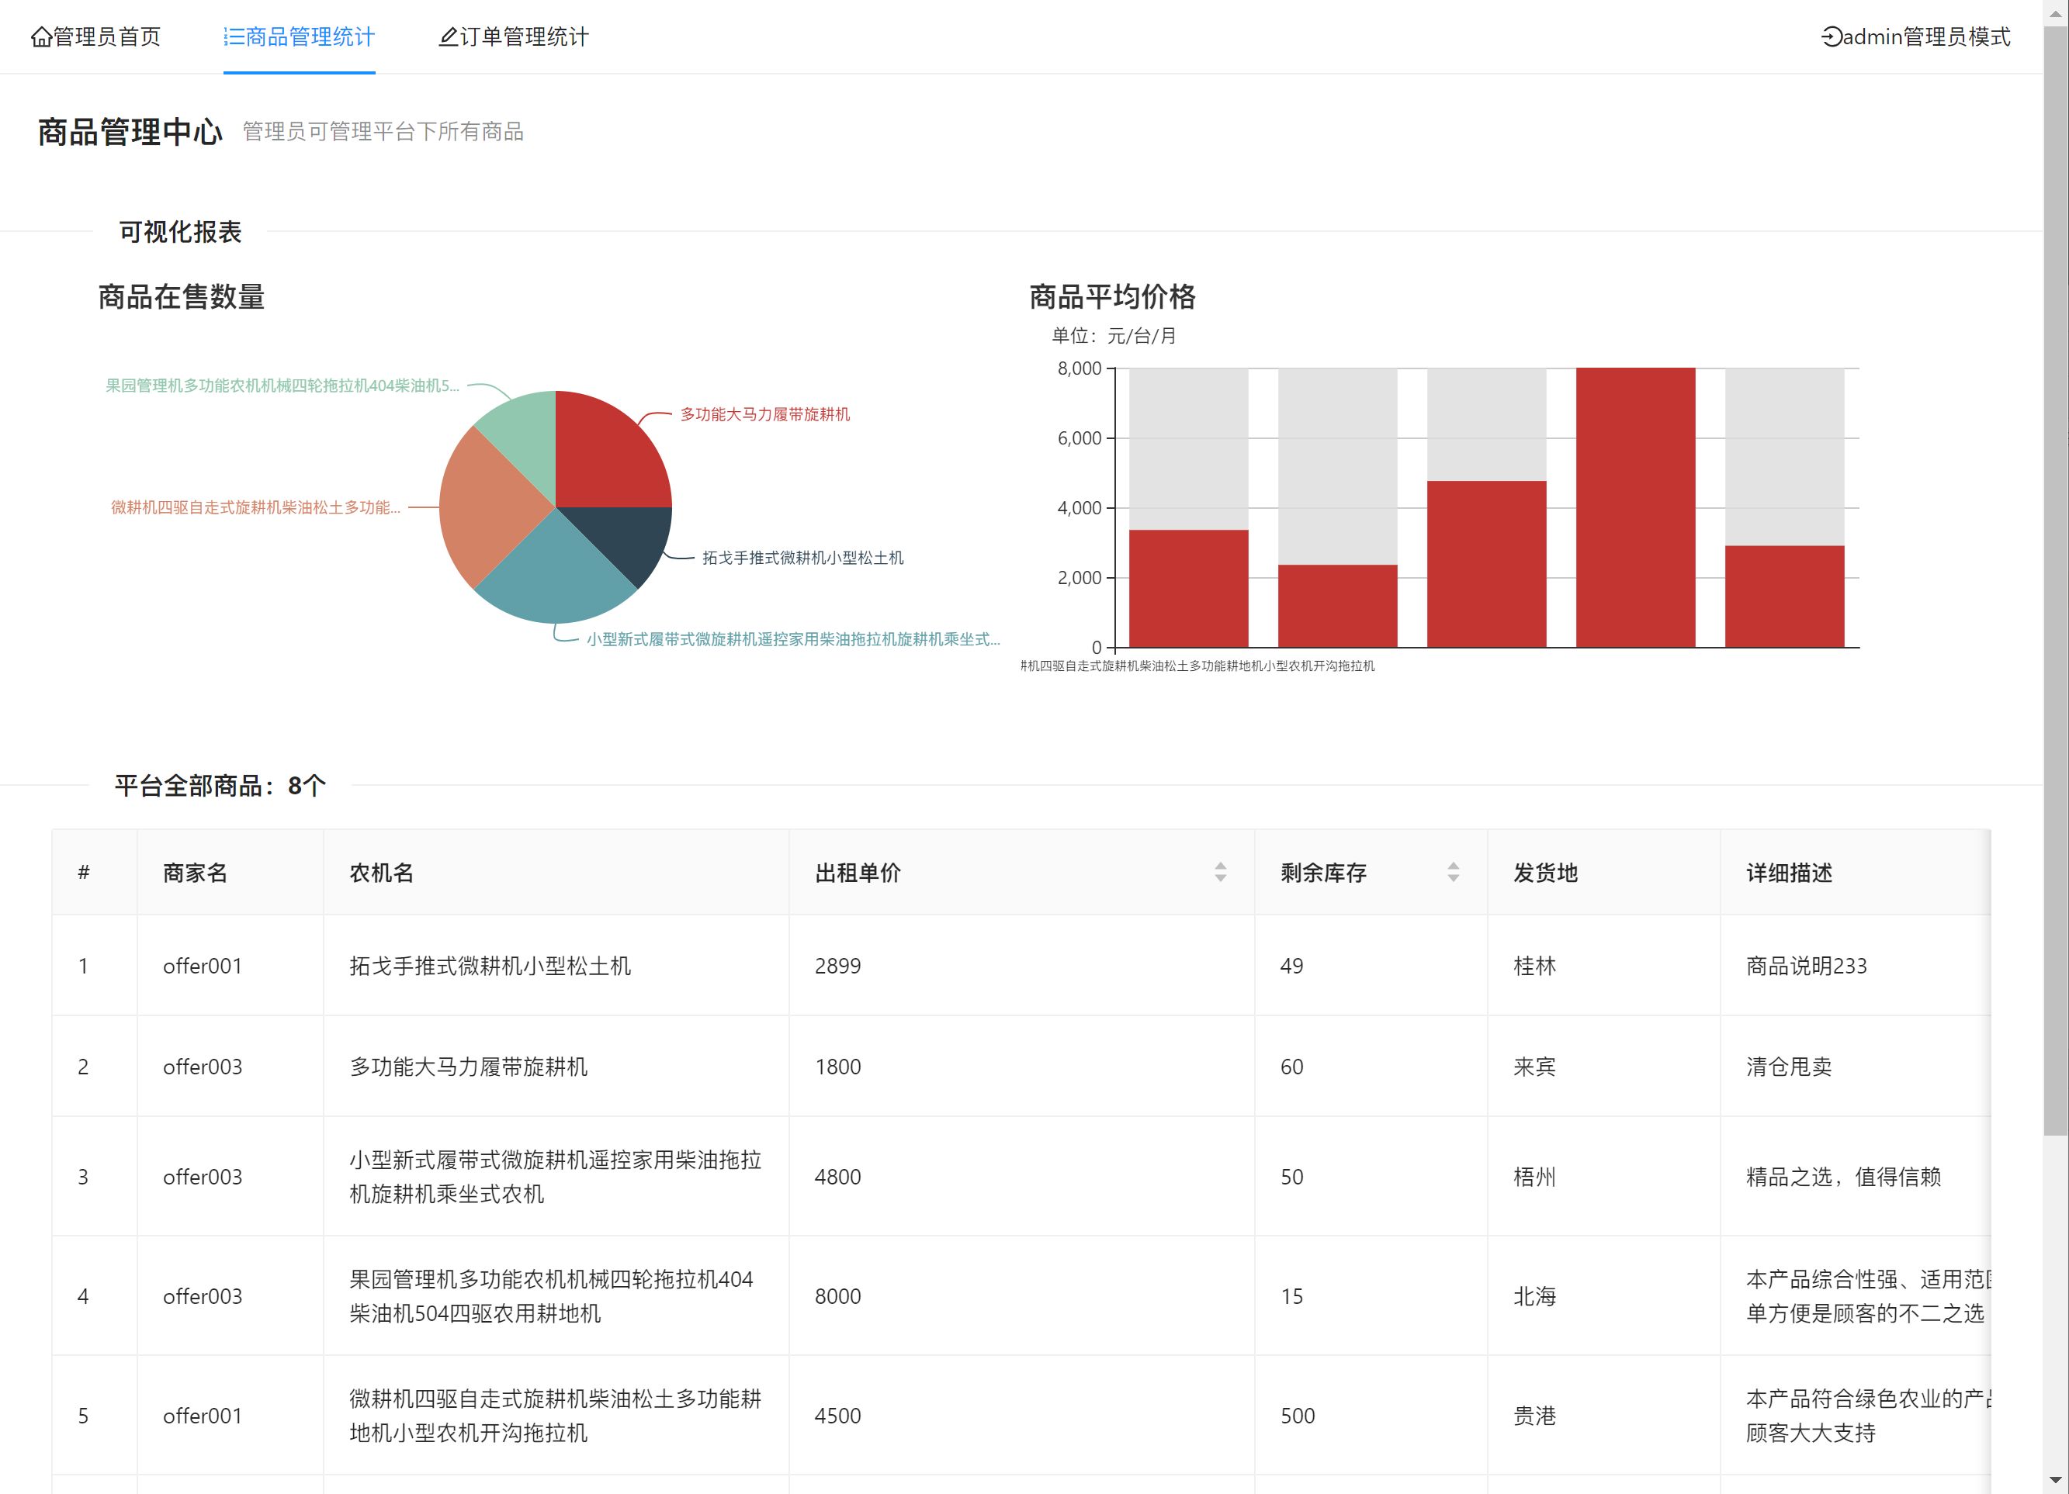Click the edit icon beside 订单管理统计
This screenshot has width=2069, height=1494.
point(448,37)
